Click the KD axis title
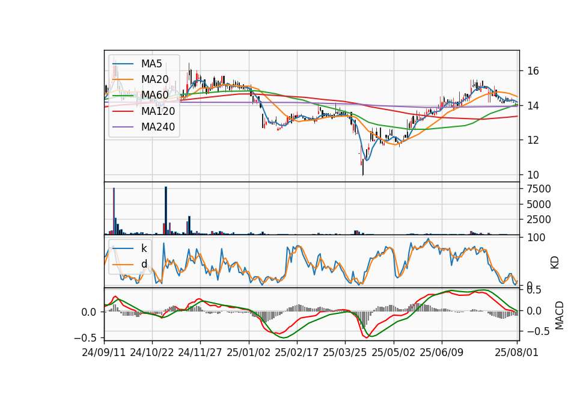 [555, 263]
